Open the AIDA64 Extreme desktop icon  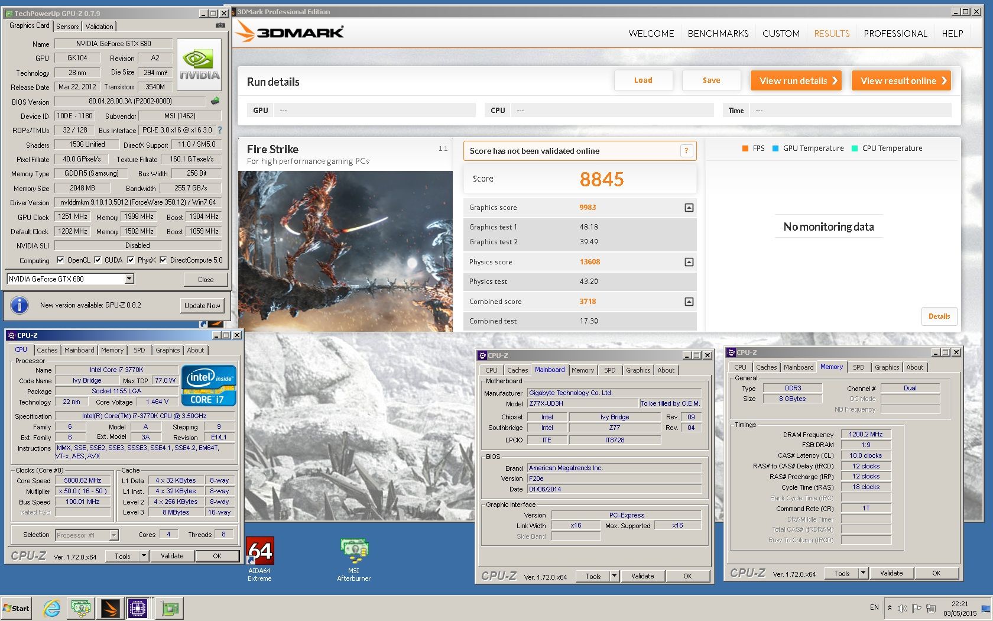tap(259, 559)
